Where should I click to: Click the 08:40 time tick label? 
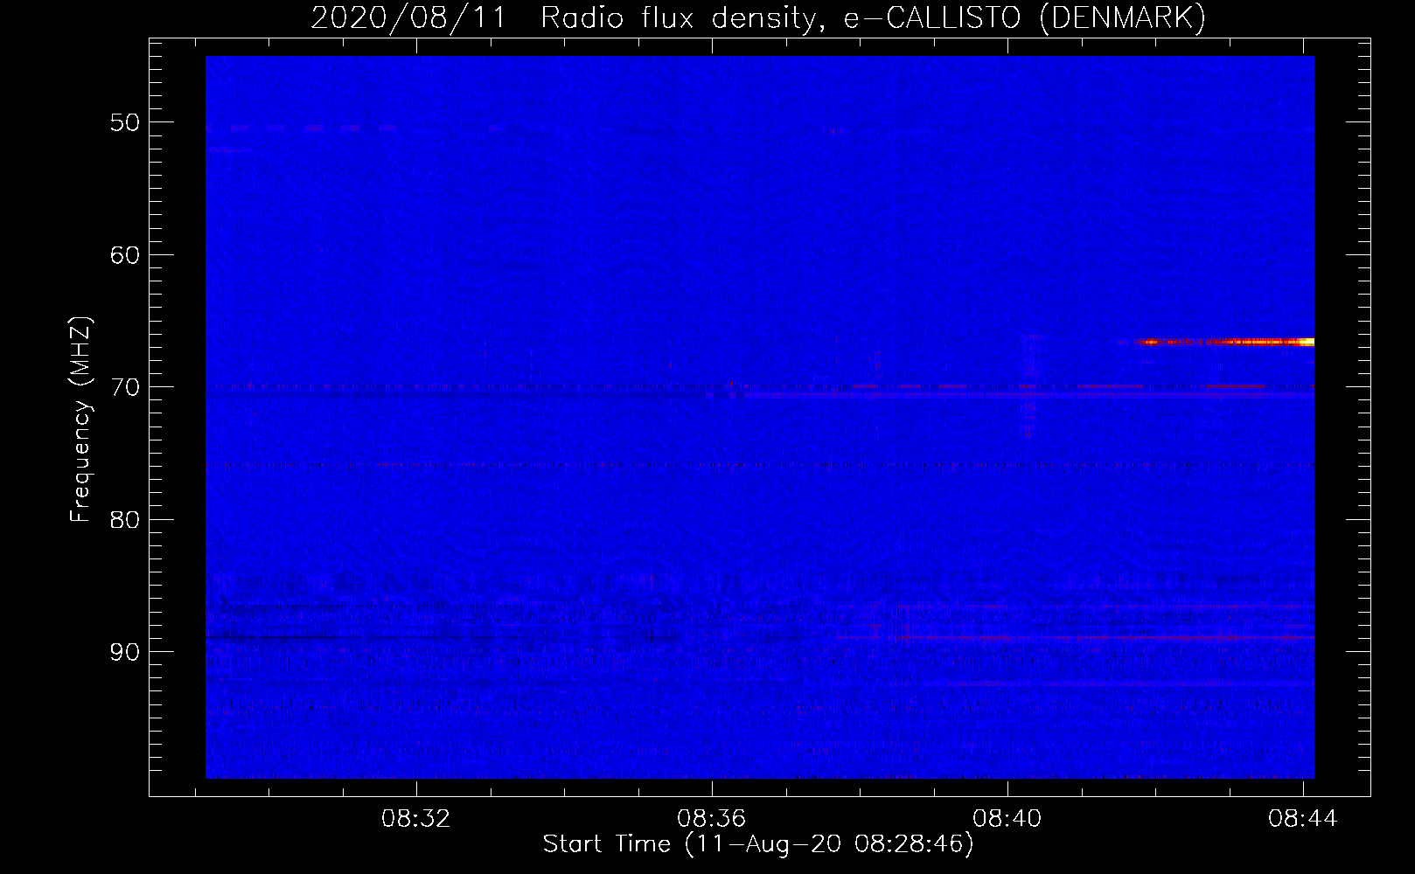[x=1007, y=819]
